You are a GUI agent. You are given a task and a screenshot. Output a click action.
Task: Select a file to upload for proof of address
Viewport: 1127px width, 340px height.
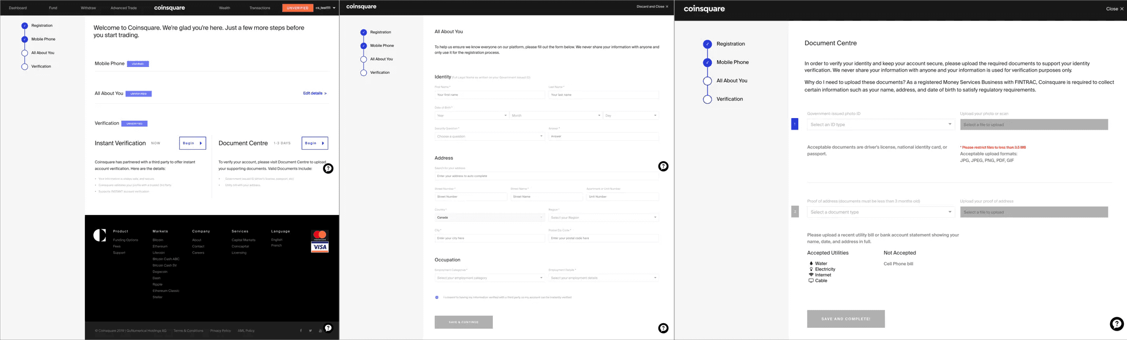point(1034,212)
